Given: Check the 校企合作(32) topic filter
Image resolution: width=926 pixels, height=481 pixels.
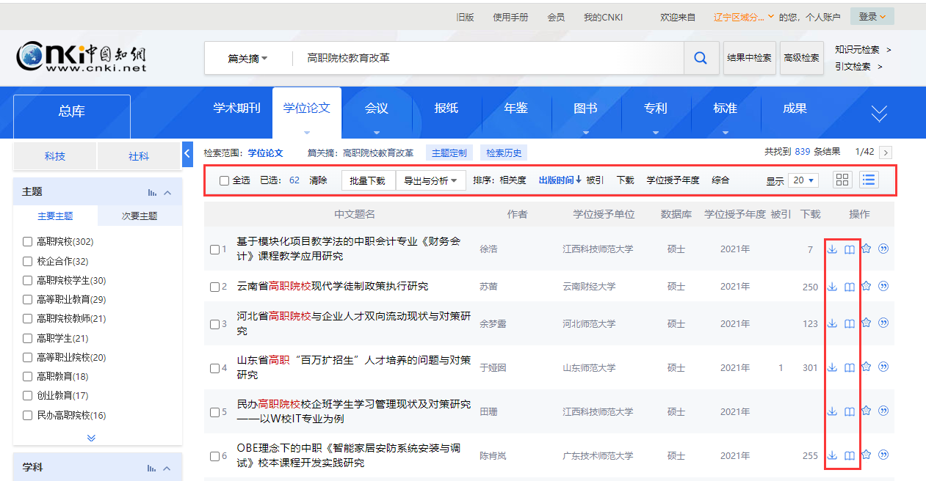Looking at the screenshot, I should pos(27,261).
